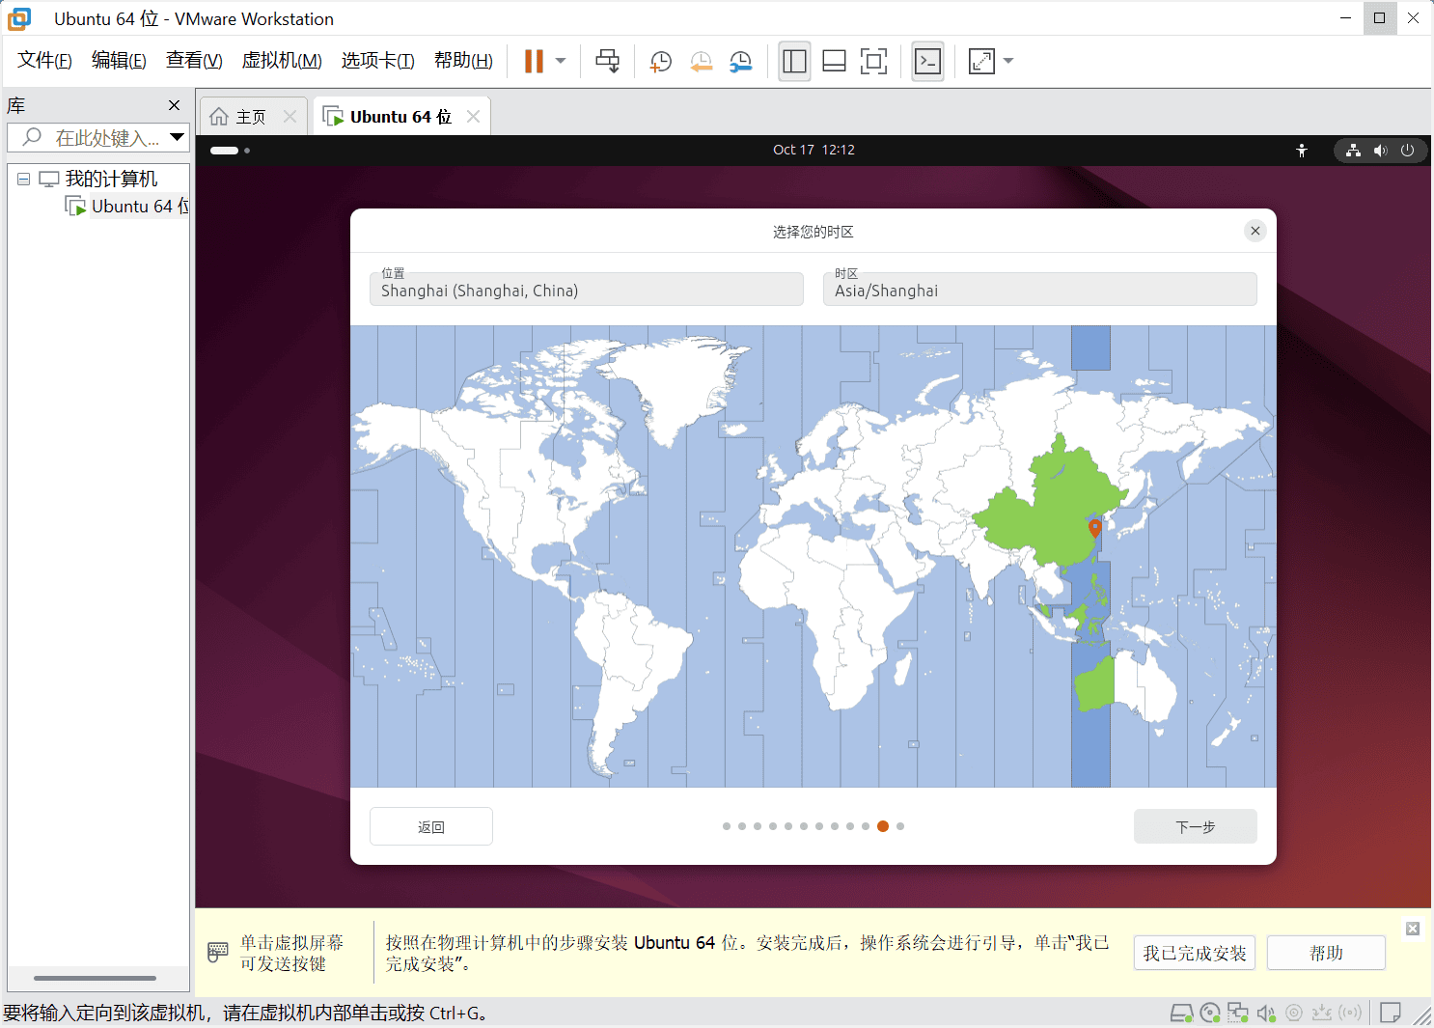Screen dimensions: 1434x1028
Task: Close the 主页 tab
Action: pyautogui.click(x=290, y=117)
